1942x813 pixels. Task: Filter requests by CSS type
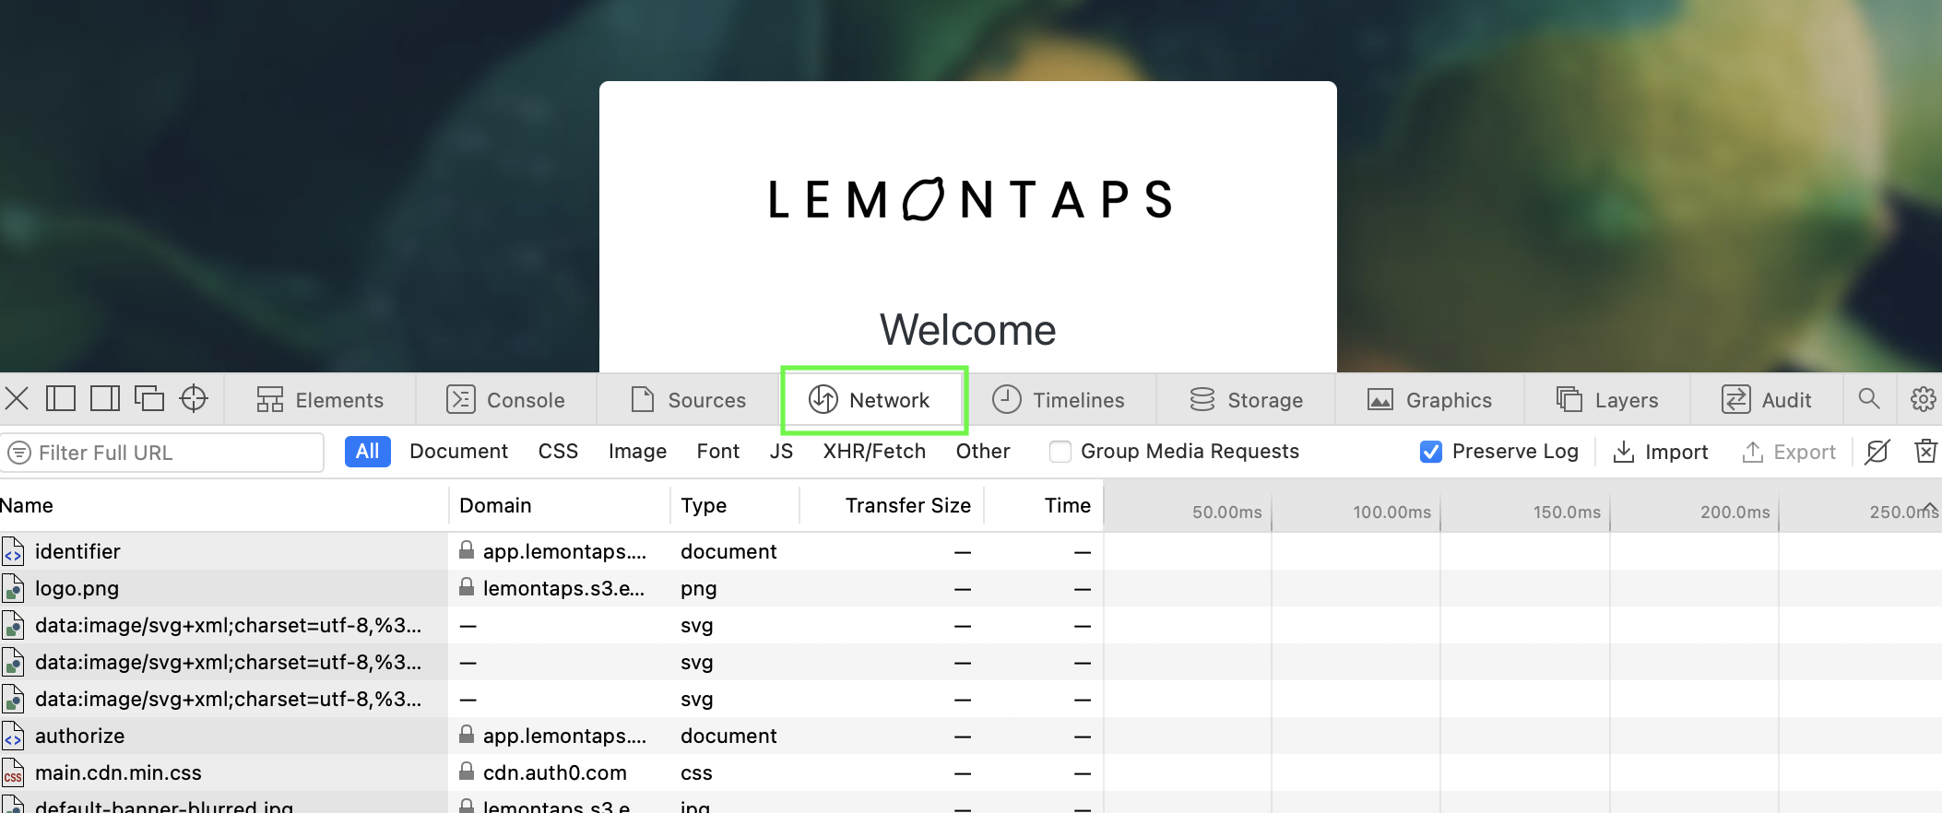[x=558, y=452]
